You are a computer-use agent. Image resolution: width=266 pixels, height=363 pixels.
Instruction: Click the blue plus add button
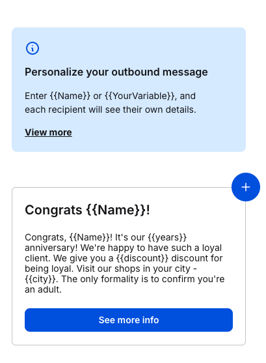tap(246, 187)
